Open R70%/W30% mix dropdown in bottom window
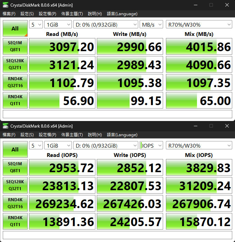235x242 pixels. (199, 146)
